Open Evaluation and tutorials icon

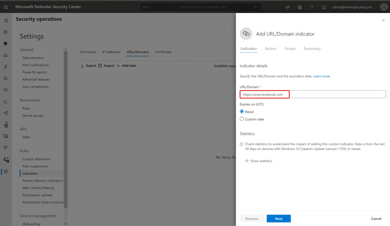(5, 136)
